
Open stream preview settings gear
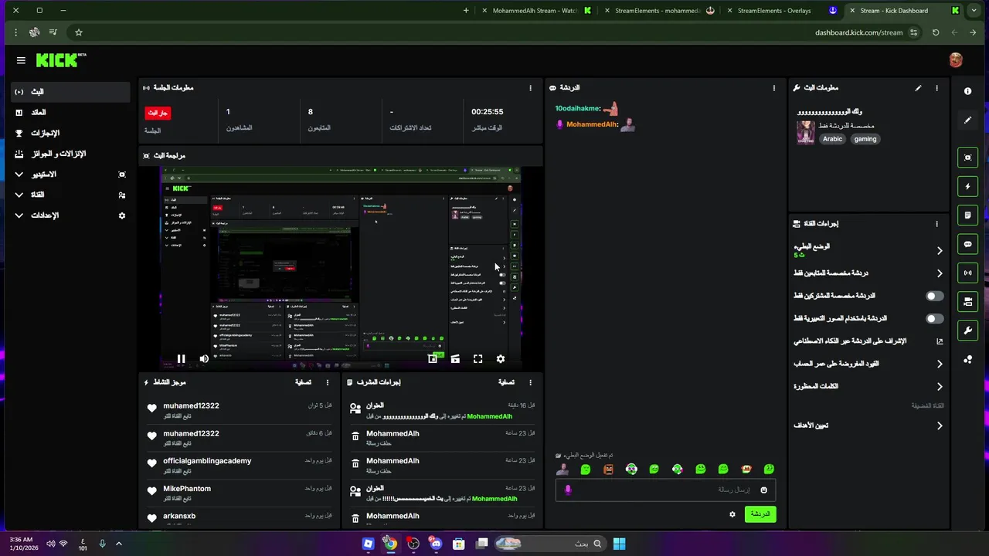pyautogui.click(x=500, y=359)
